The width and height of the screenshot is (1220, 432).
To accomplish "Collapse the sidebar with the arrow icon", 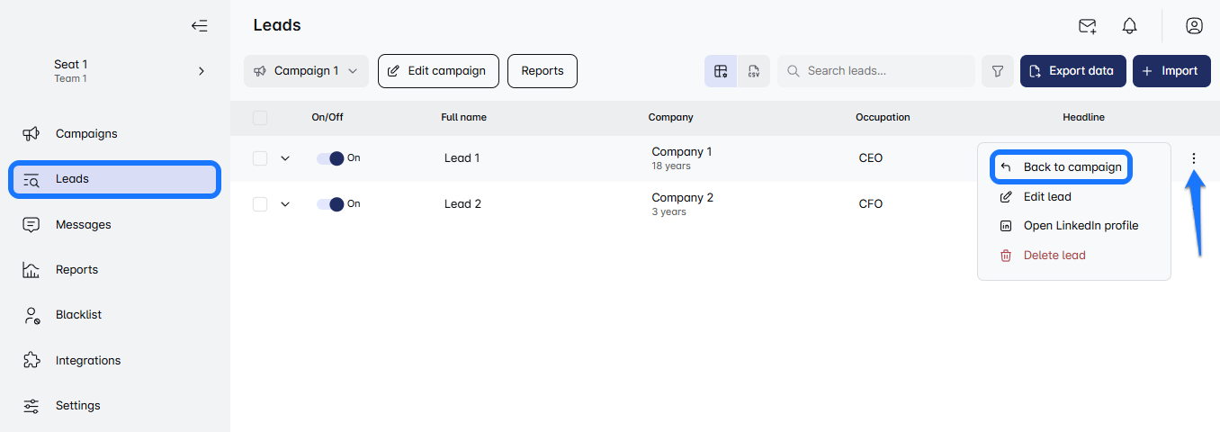I will [x=200, y=26].
